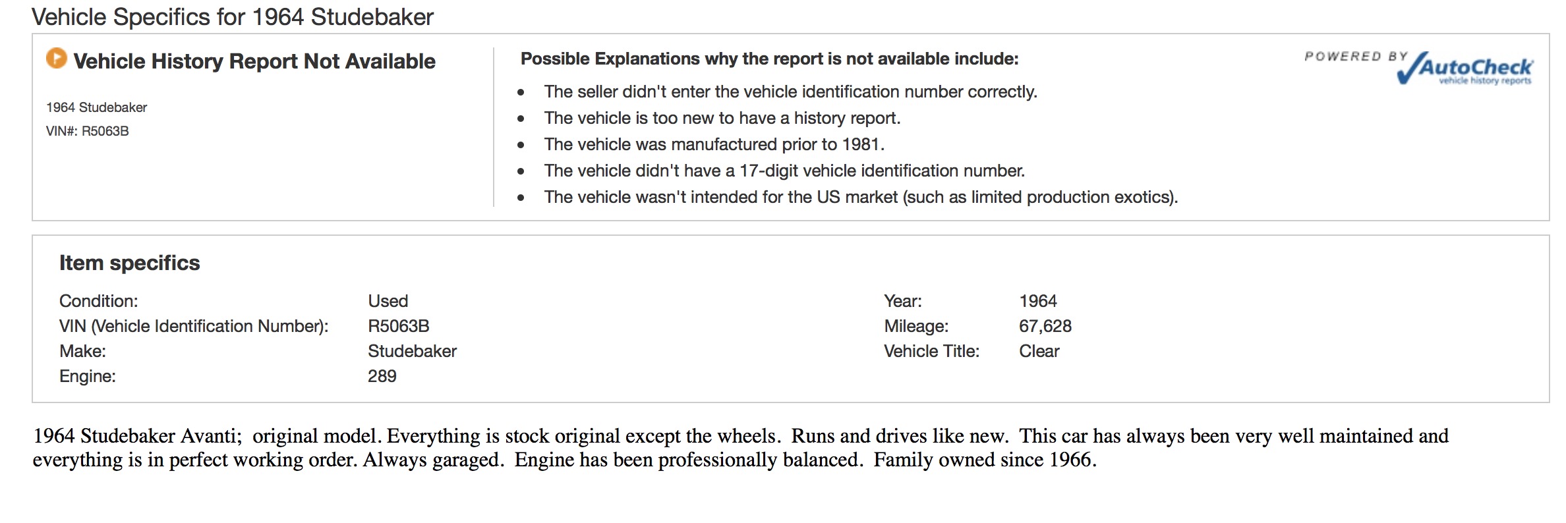Viewport: 1566px width, 523px height.
Task: Click the 'VIN#: R5063B' line under report heading
Action: (88, 131)
